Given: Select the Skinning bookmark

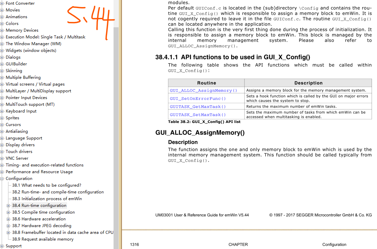Looking at the screenshot, I should coord(14,71).
